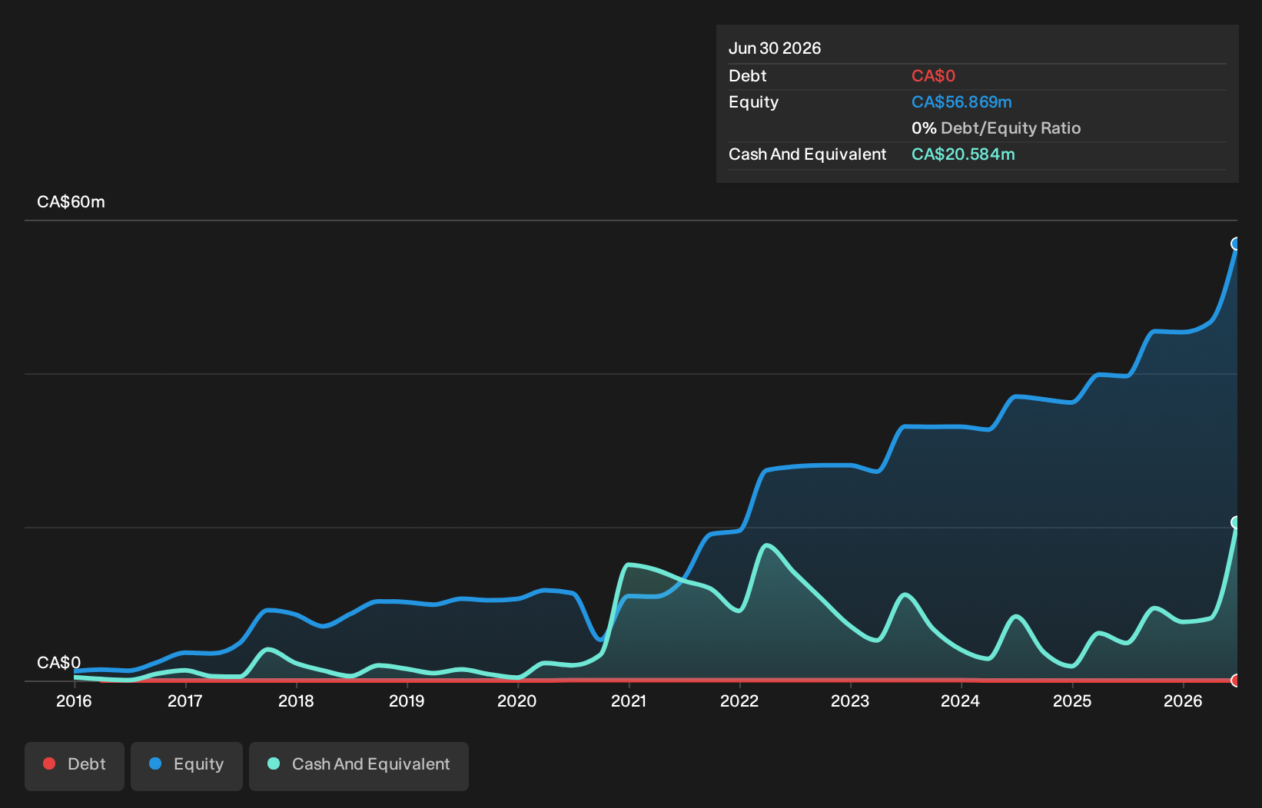Click the 0% Debt/Equity Ratio text

click(996, 128)
